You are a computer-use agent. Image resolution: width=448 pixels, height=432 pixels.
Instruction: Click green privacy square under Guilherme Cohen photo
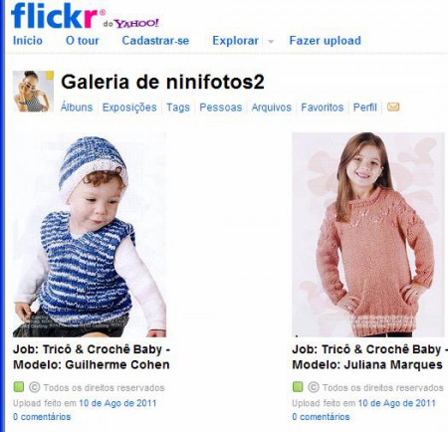click(x=19, y=387)
